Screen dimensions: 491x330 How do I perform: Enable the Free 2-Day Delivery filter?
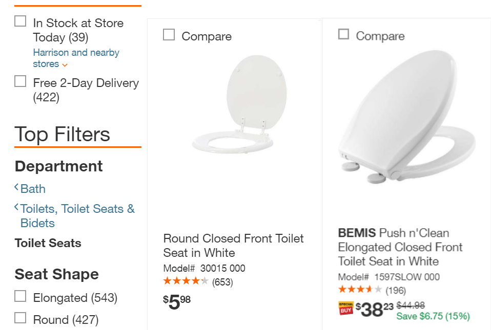click(x=21, y=81)
